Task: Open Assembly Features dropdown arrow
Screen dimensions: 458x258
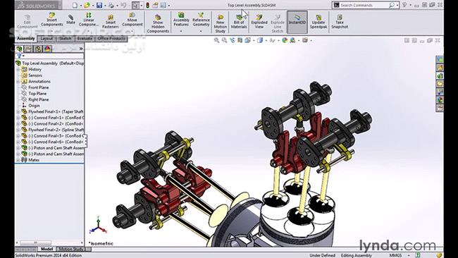Action: pyautogui.click(x=181, y=30)
